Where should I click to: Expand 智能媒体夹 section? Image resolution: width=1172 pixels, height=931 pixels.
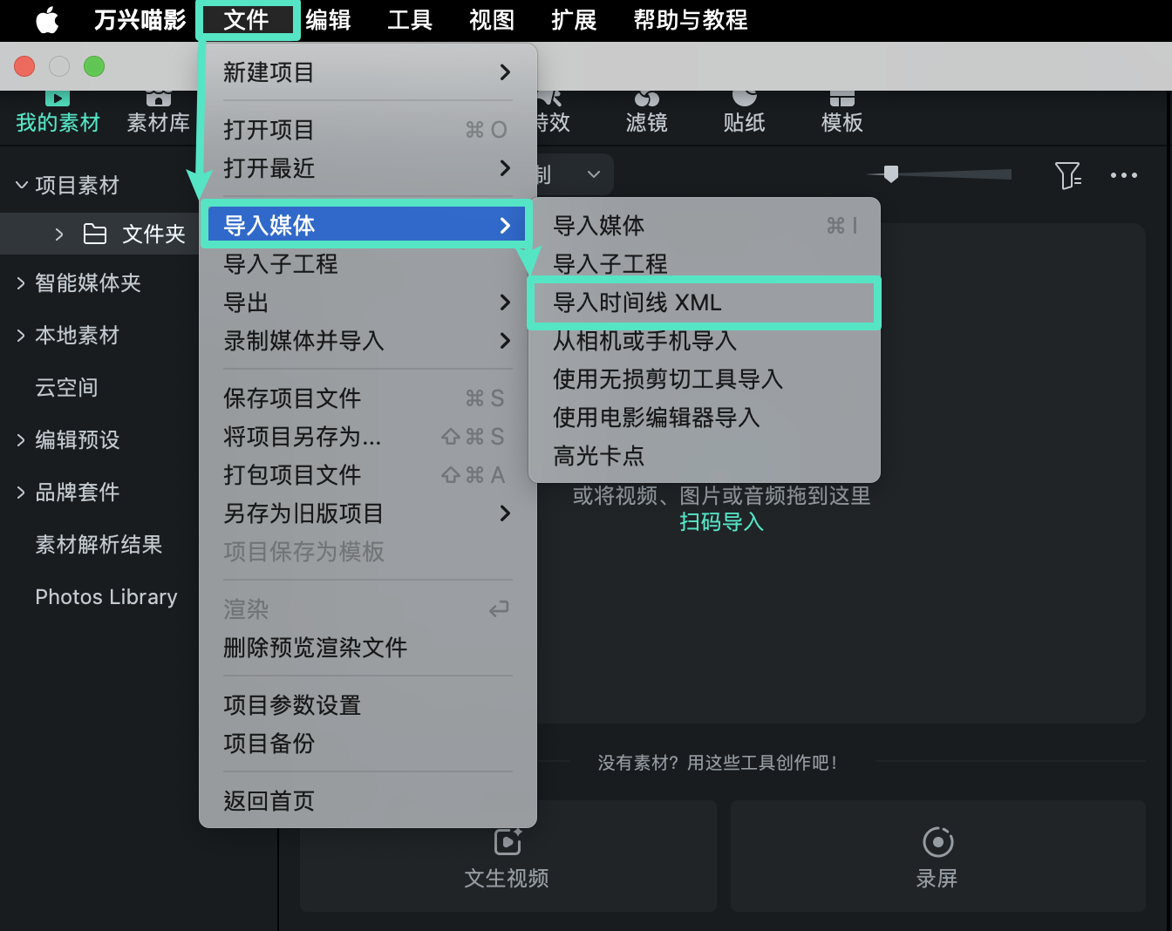tap(21, 282)
